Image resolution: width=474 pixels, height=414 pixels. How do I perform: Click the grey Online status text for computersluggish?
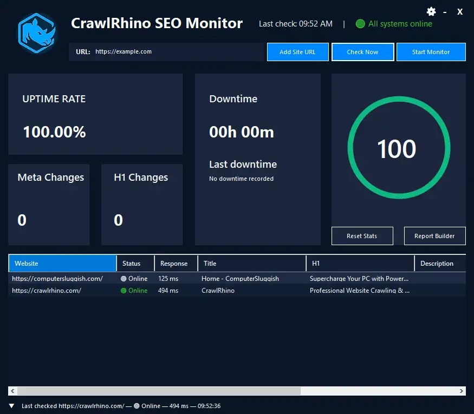click(138, 279)
